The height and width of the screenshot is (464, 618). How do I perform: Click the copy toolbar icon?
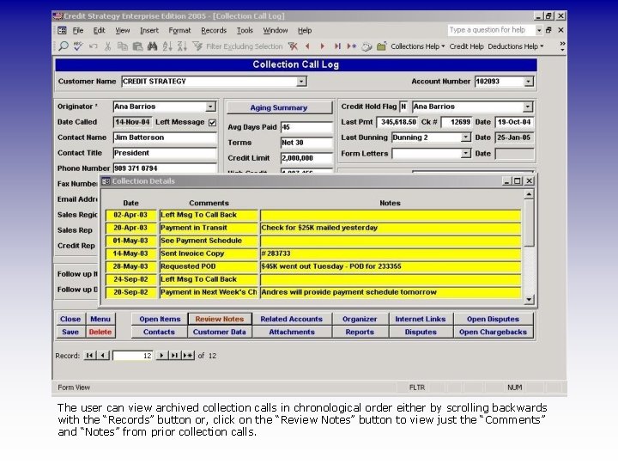coord(123,46)
